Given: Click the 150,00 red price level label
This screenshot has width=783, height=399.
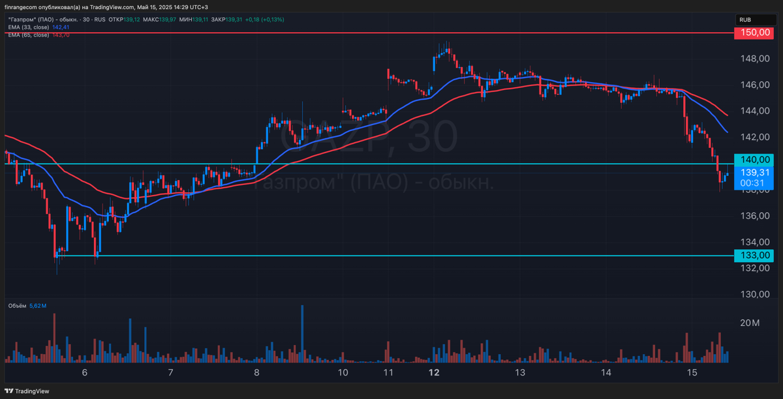Looking at the screenshot, I should [x=753, y=32].
